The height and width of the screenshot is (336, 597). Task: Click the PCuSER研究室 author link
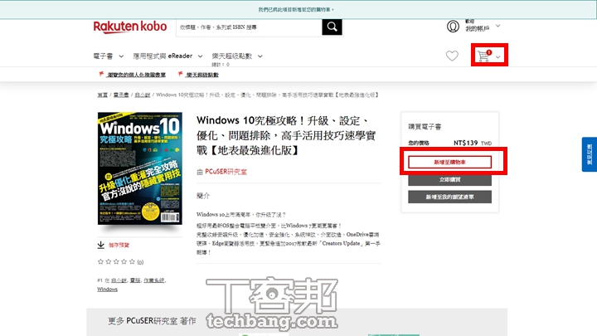point(226,172)
